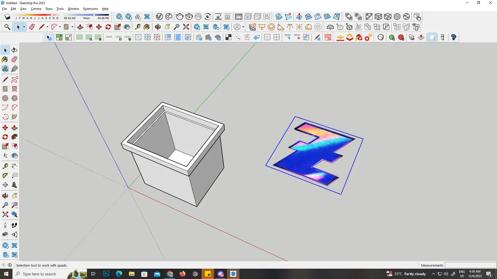The image size is (497, 279).
Task: Select the Rotated Rectangle tool
Action: (14, 89)
